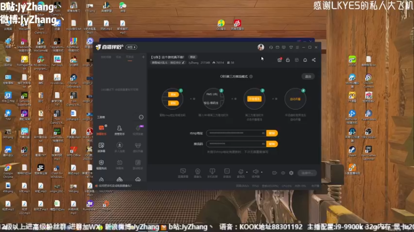Open the customer service headset icon

click(271, 47)
